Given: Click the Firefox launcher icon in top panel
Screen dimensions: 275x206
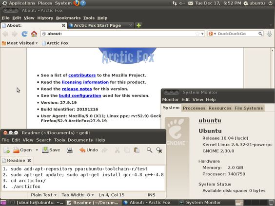Looking at the screenshot, I should [x=76, y=3].
